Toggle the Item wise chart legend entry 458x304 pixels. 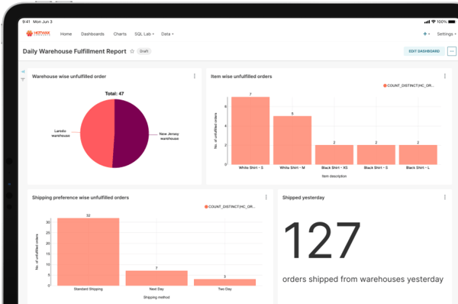click(408, 86)
